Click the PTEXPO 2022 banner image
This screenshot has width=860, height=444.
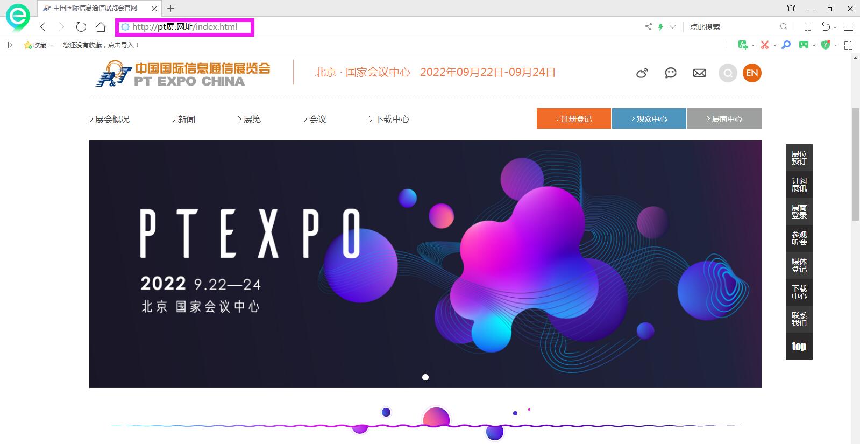pyautogui.click(x=425, y=264)
